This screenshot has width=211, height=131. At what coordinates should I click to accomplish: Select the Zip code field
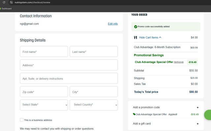[44, 92]
